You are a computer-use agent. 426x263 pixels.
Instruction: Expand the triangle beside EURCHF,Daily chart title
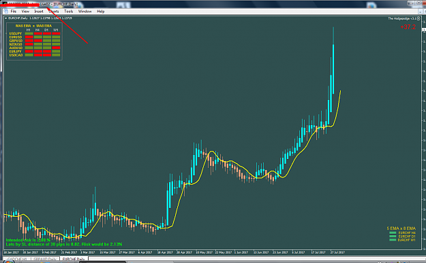point(5,18)
